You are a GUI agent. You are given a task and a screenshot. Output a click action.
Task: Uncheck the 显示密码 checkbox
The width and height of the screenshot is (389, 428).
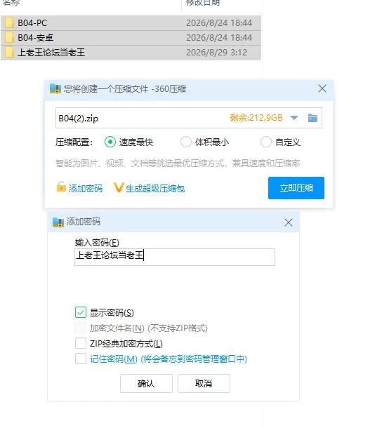pyautogui.click(x=81, y=312)
